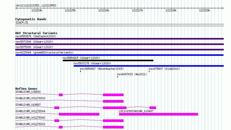Select the nsv5973346 (Almarri2020) purple variant bar
The image size is (231, 130).
[x=119, y=44]
